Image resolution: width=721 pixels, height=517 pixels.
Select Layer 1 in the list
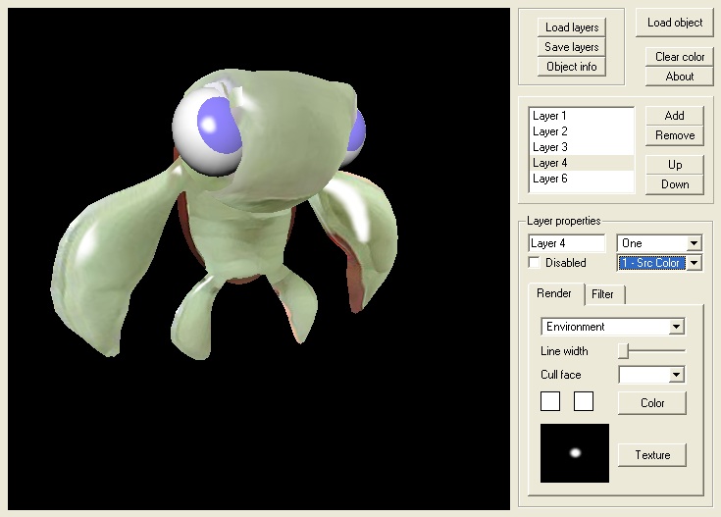point(550,116)
